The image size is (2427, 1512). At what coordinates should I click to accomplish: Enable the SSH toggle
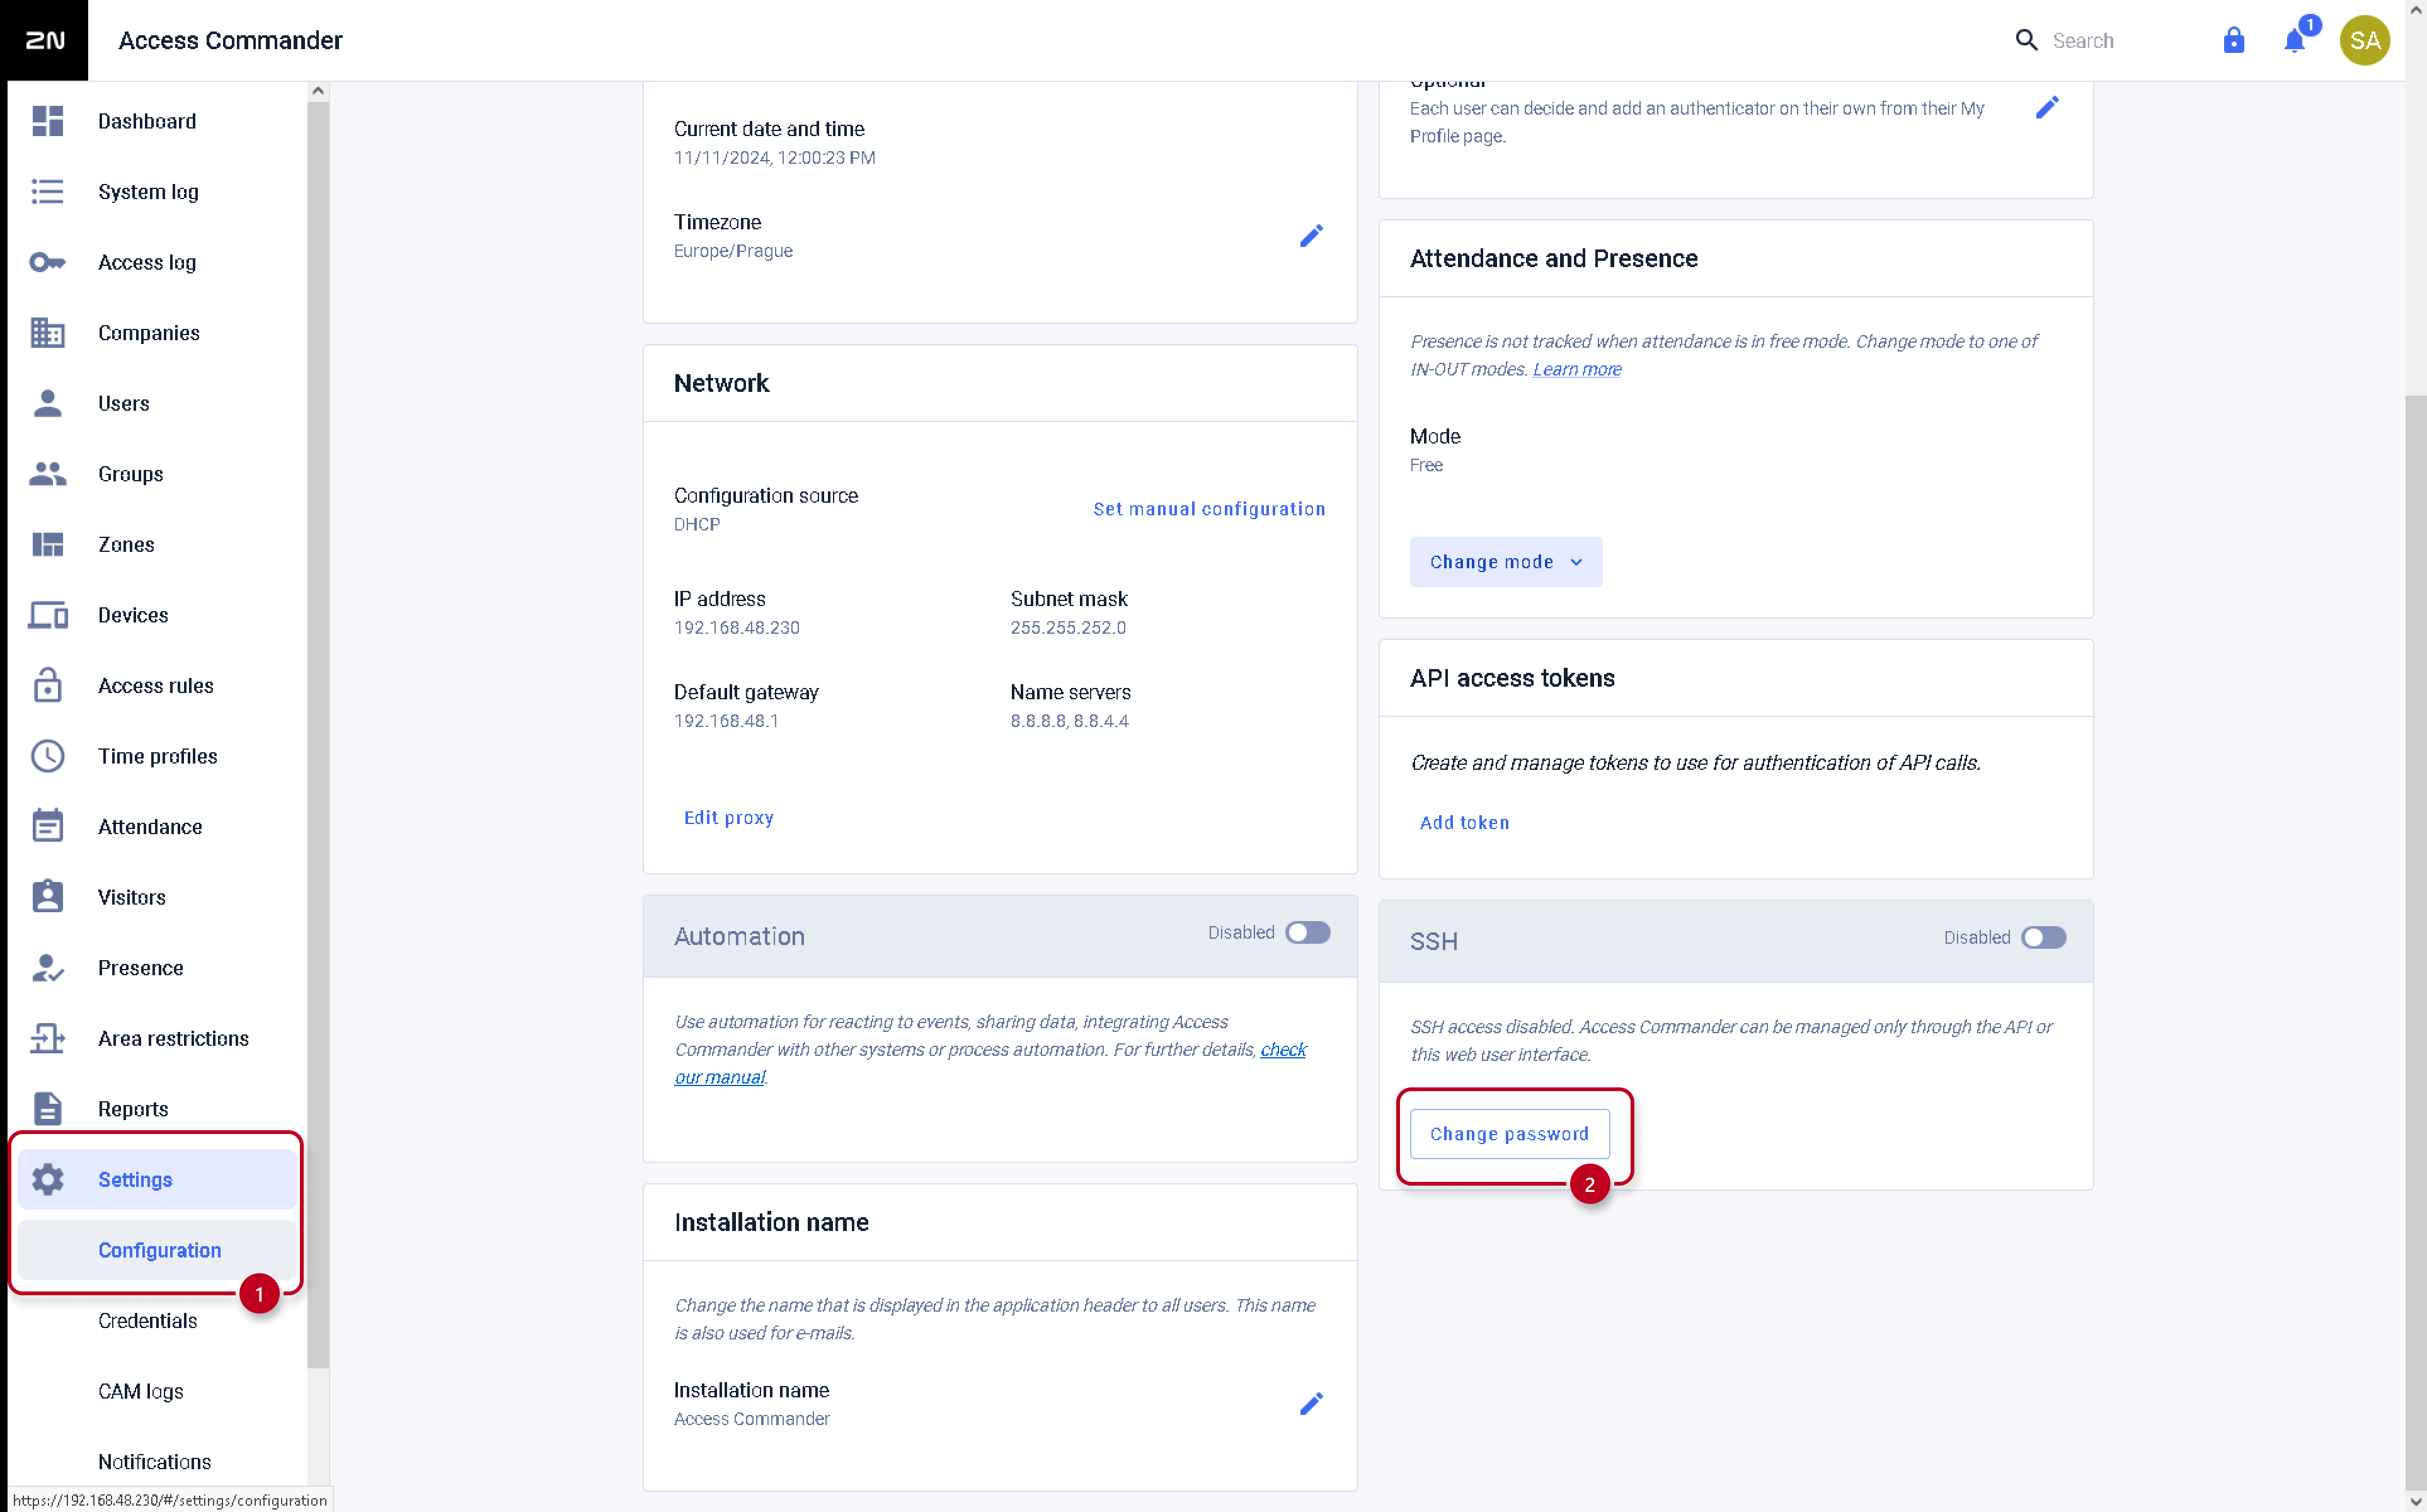pos(2043,937)
